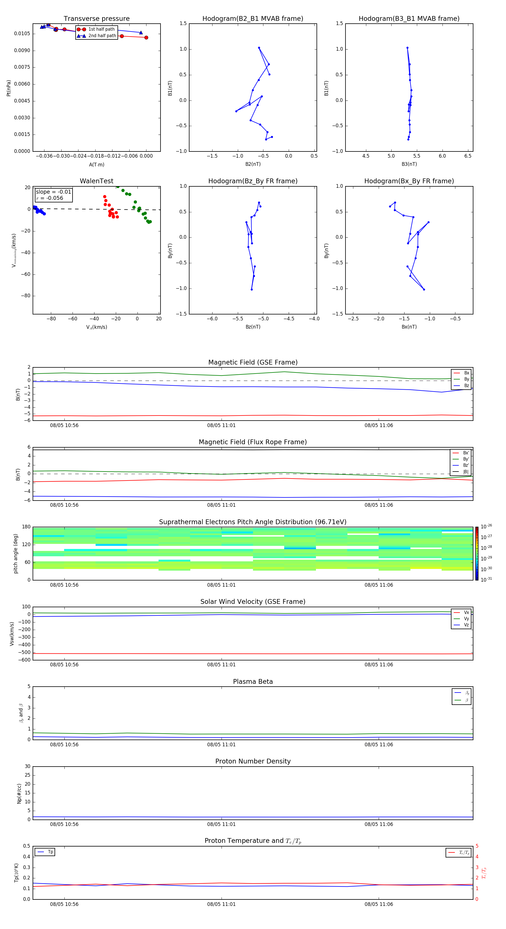Screen dimensions: 506x929
Task: Click the '2nd half path' legend entry
Action: pyautogui.click(x=96, y=36)
